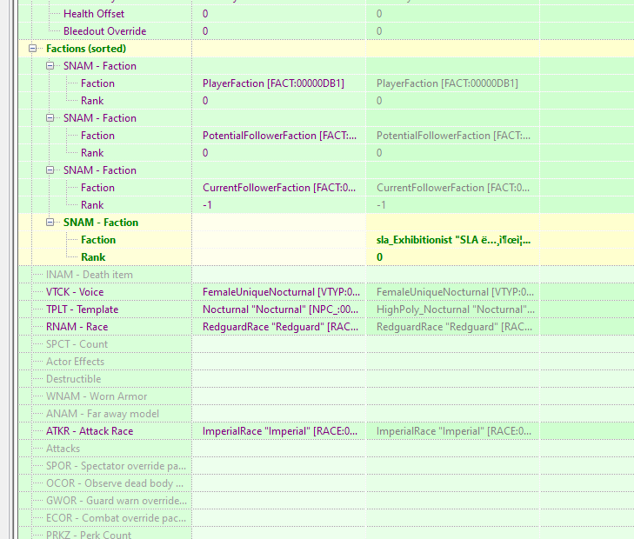The height and width of the screenshot is (539, 634).
Task: Click dark PotentialFollowerFaction value cell
Action: 279,136
